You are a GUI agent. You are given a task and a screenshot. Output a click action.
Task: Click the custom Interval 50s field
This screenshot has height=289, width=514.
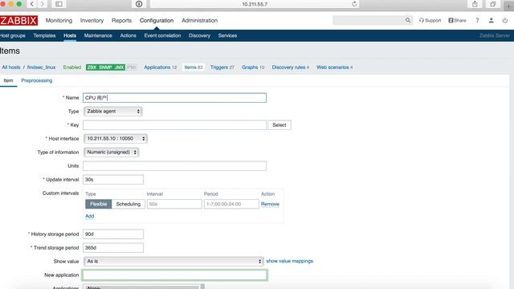tap(174, 204)
